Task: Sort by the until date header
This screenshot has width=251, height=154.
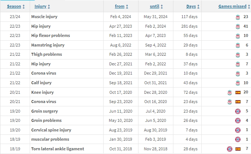Action: coord(154,6)
